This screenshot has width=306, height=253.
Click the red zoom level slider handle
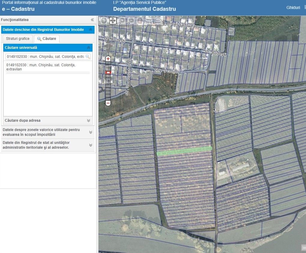tap(108, 72)
